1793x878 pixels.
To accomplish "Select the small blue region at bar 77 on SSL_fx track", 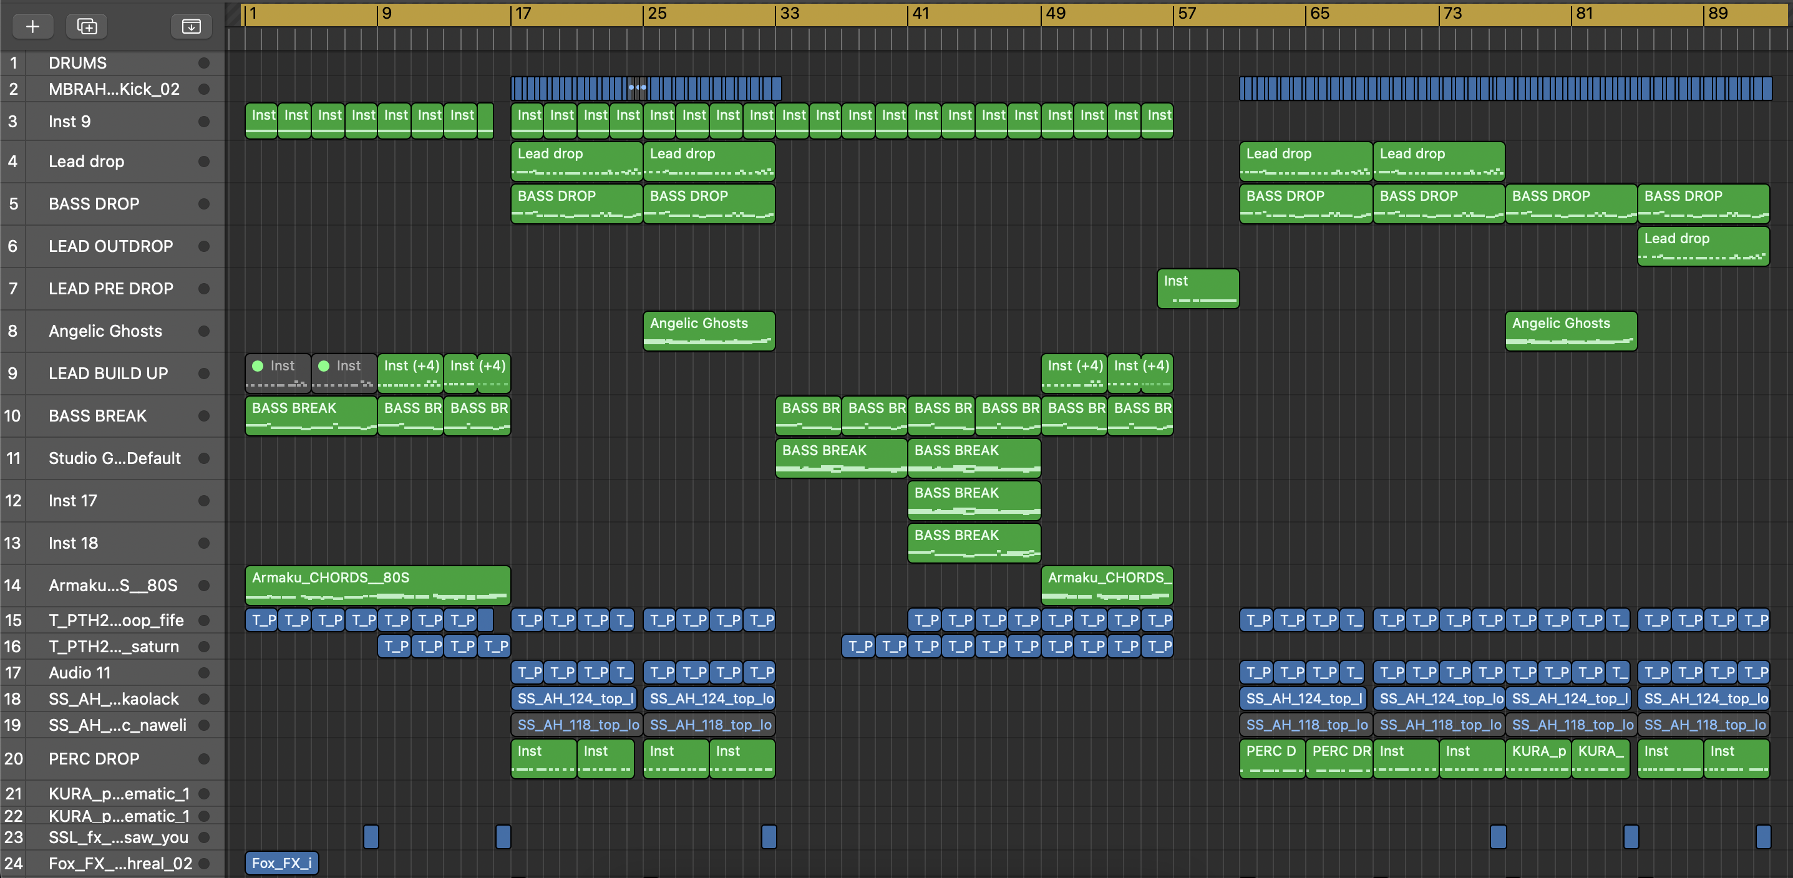I will pyautogui.click(x=1498, y=836).
